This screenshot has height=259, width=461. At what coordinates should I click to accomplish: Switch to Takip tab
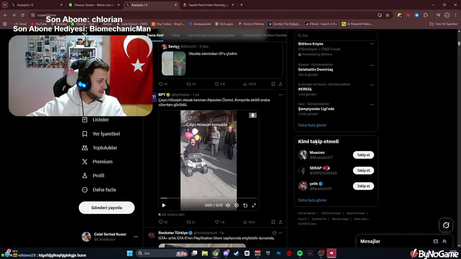(176, 35)
